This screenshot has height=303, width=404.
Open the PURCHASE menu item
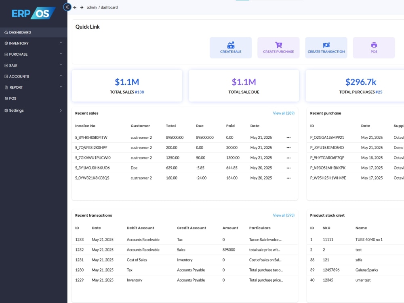[x=34, y=54]
